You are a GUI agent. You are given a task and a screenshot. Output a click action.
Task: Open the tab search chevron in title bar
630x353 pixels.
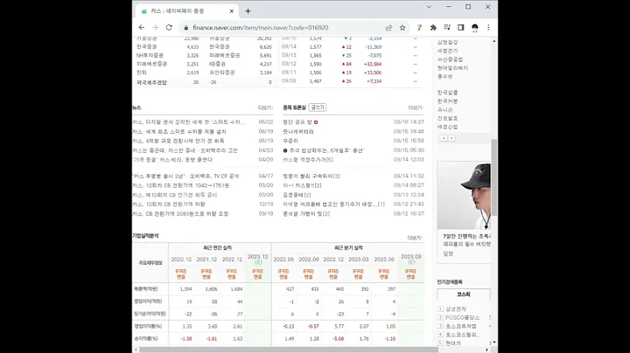(429, 7)
